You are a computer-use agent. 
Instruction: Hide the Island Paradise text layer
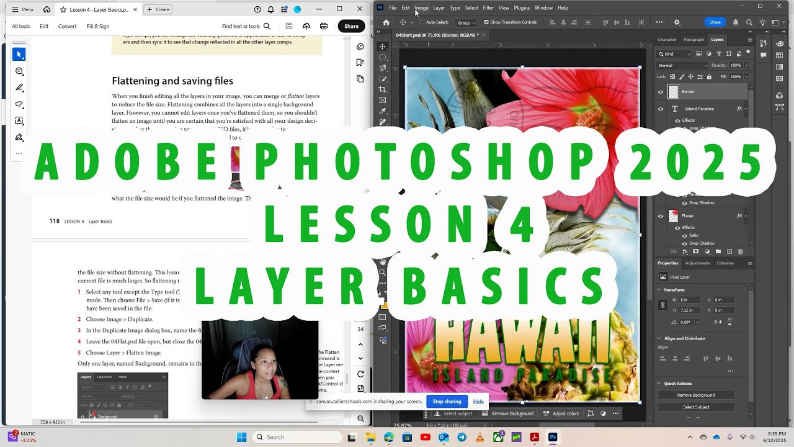click(661, 109)
